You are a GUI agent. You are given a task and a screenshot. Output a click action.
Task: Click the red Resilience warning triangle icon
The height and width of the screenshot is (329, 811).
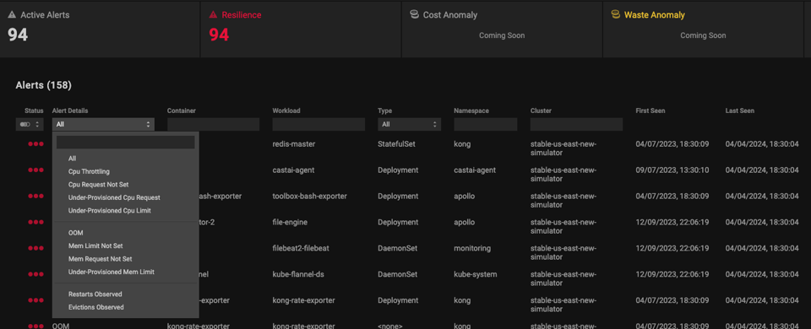coord(213,15)
